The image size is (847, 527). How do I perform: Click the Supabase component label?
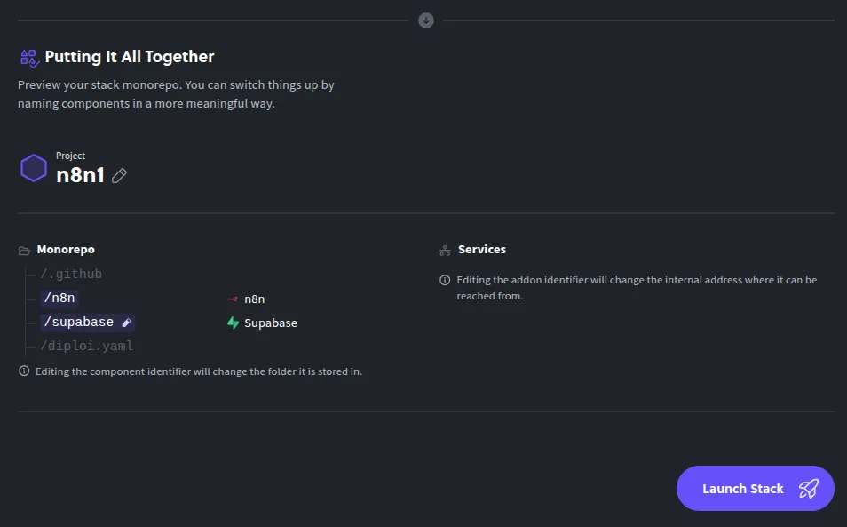(x=269, y=323)
